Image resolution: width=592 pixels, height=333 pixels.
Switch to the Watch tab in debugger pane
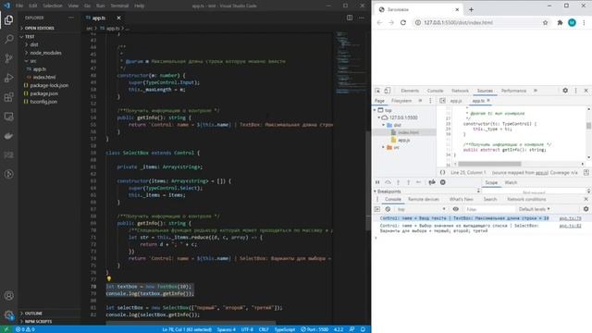pyautogui.click(x=511, y=182)
